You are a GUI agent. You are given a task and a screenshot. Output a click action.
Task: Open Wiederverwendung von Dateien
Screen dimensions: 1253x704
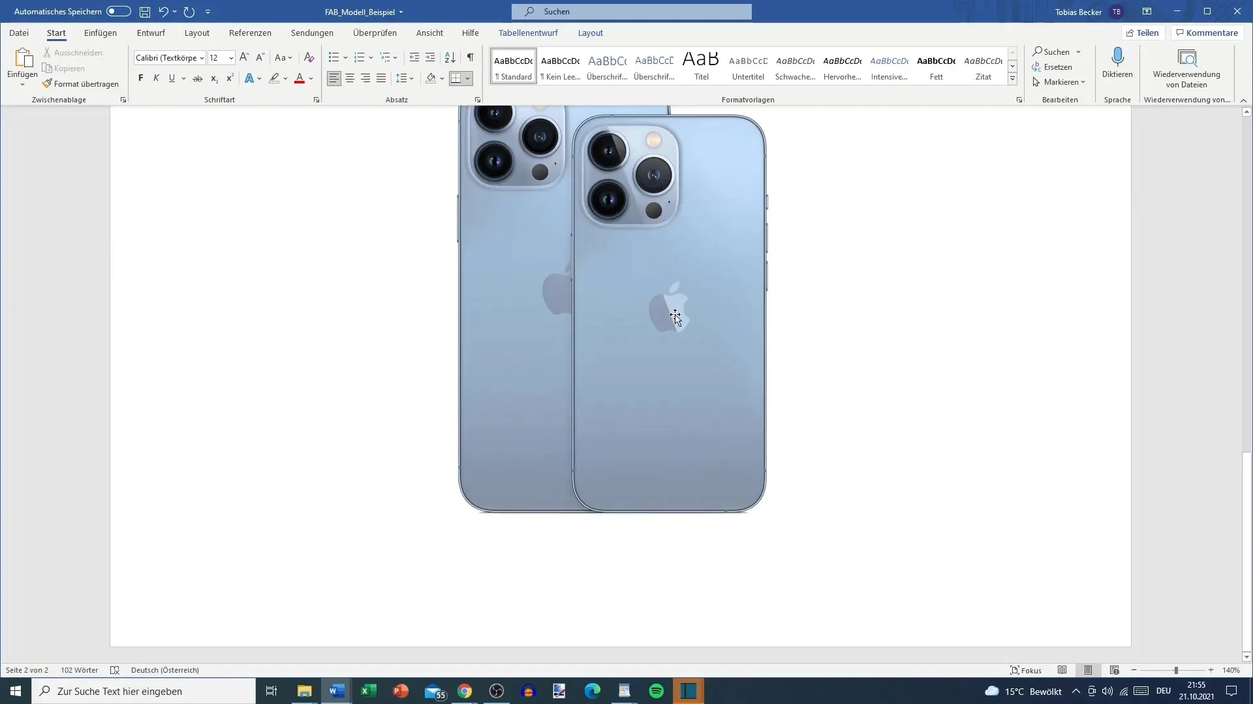1186,68
